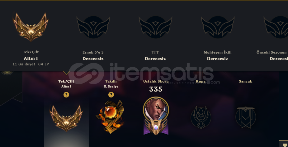Click the Takdir 5. Seviye honor orb
Image resolution: width=288 pixels, height=147 pixels.
[x=110, y=116]
